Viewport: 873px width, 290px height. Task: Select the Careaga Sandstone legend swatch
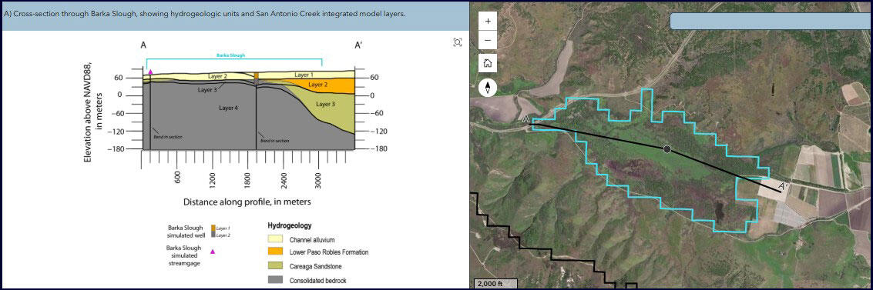click(275, 266)
